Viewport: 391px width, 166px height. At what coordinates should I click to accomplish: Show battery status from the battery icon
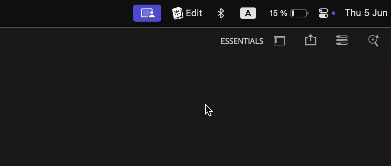(x=299, y=13)
